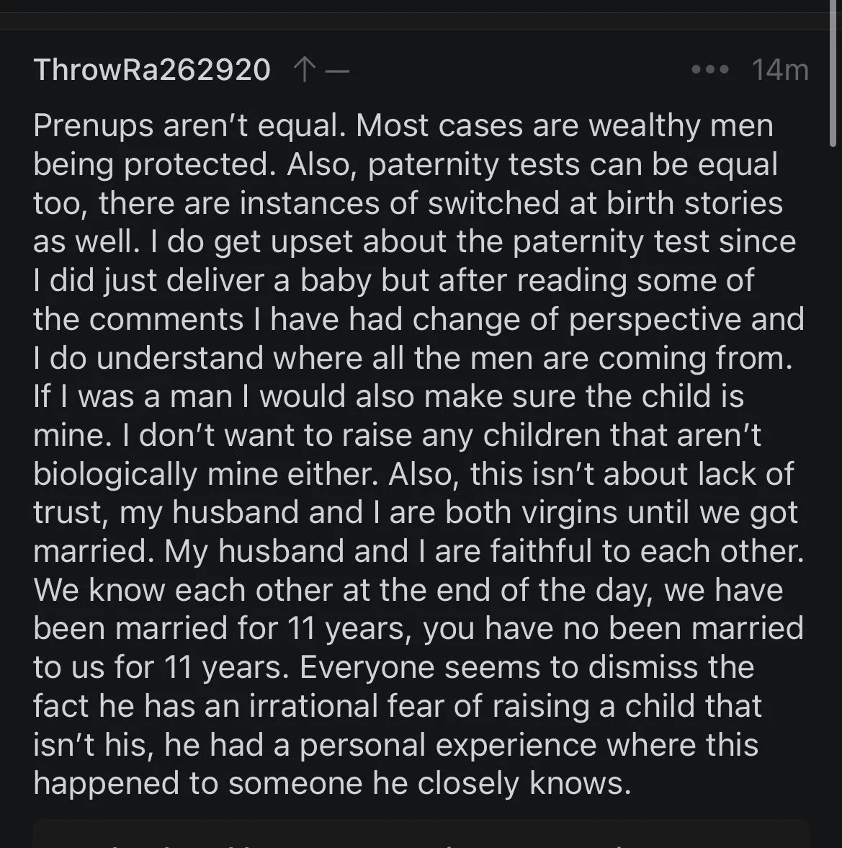Upvote the ThrowRa262920 comment with arrow icon
Image resolution: width=842 pixels, height=848 pixels.
304,70
